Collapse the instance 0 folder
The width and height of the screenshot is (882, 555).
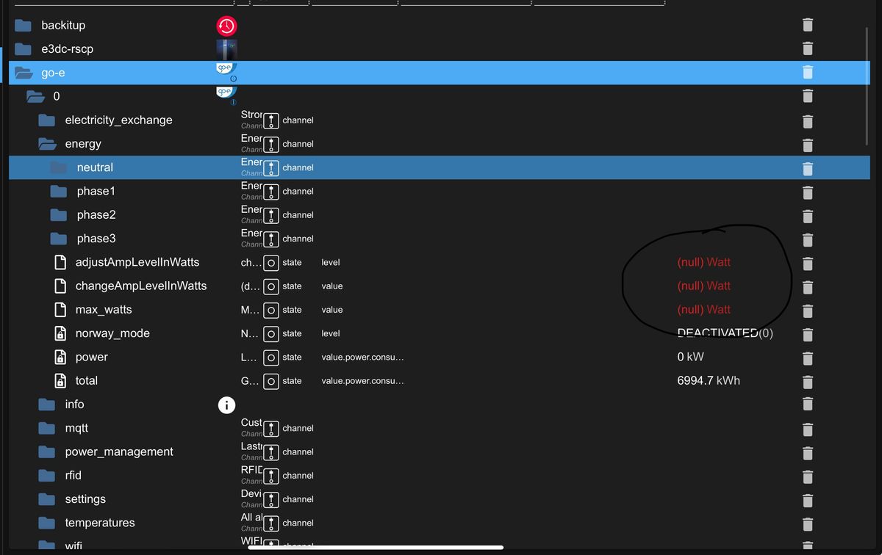click(35, 96)
